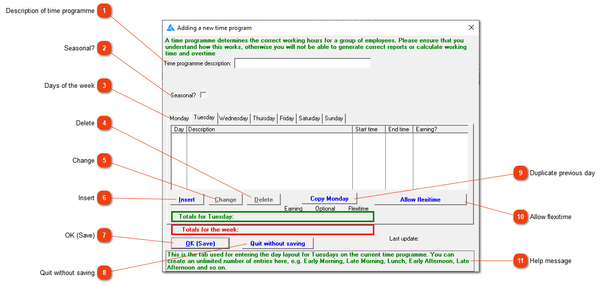
Task: Click the green help message at the bottom
Action: pyautogui.click(x=319, y=261)
